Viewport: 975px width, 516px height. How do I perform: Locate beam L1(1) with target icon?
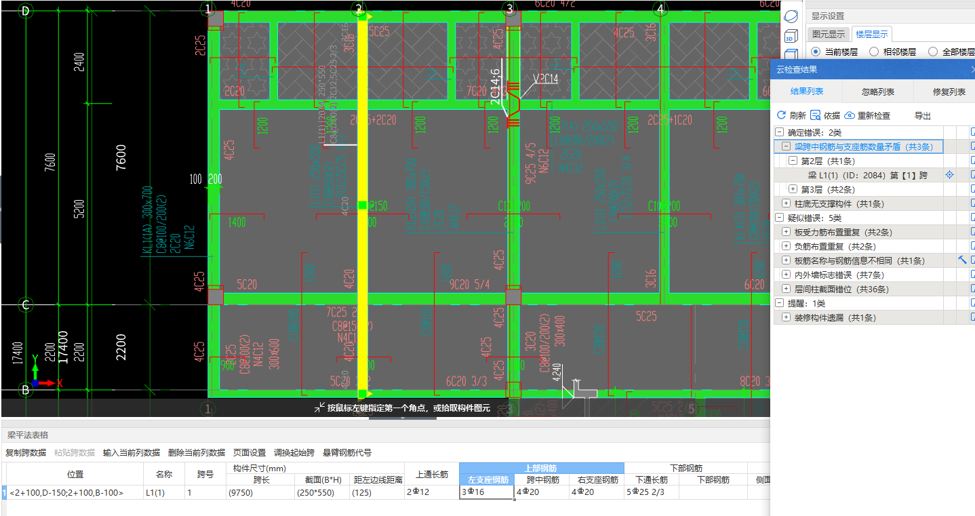coord(950,175)
